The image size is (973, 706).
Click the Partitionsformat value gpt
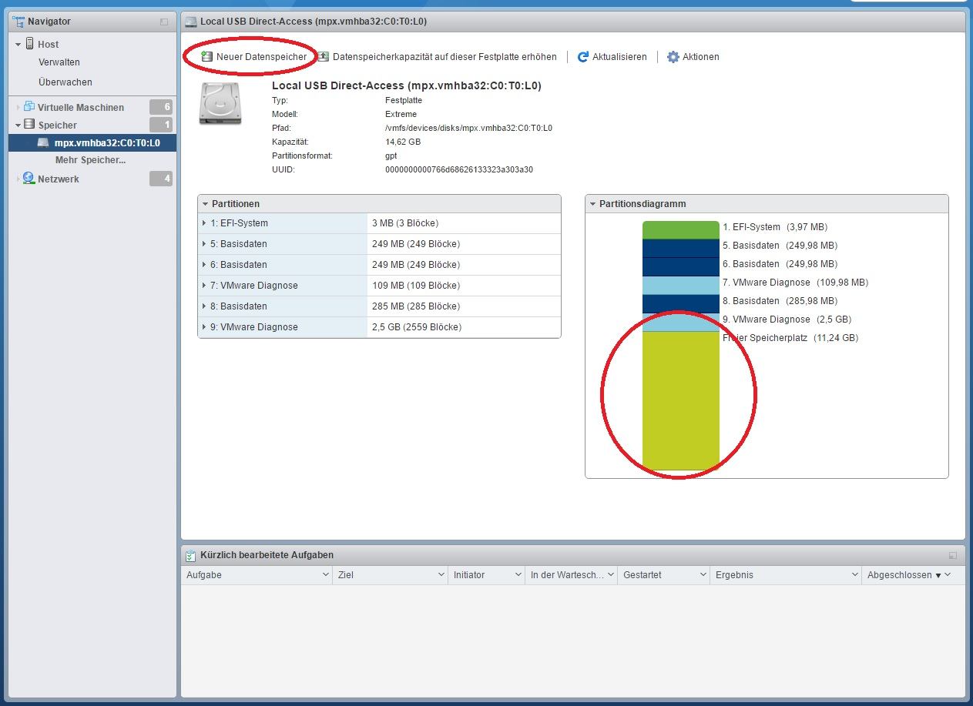point(391,156)
